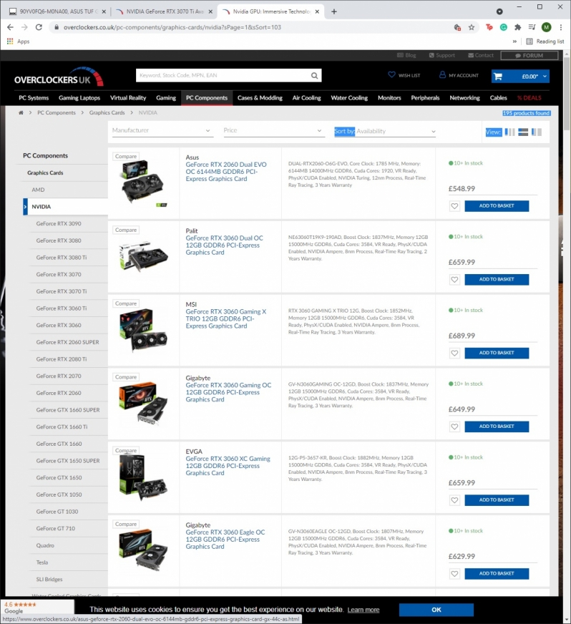Screen dimensions: 571x624
Task: Open the Chrome extensions puzzle icon
Action: tap(517, 27)
